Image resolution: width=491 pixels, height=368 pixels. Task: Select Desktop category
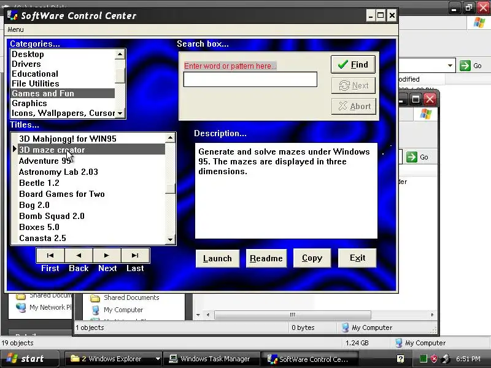(x=63, y=54)
